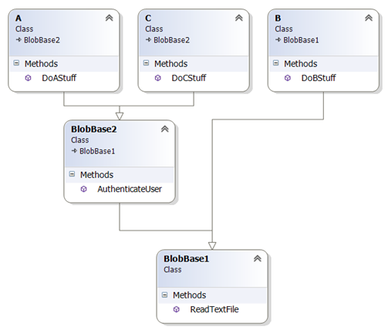Screen dimensions: 388x330
Task: Toggle Methods section minus box in class A
Action: point(16,63)
